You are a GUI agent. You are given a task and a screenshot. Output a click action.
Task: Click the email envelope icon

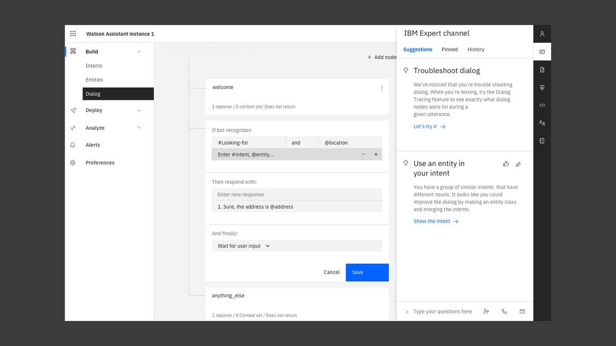pos(522,311)
